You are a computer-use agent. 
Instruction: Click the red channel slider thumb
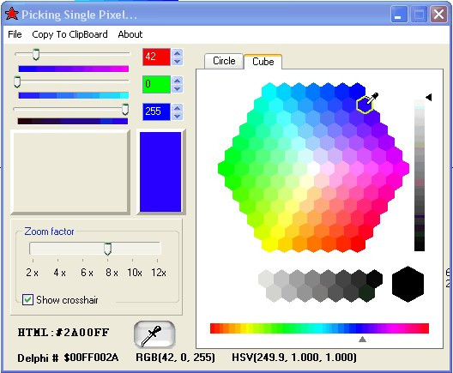point(36,54)
